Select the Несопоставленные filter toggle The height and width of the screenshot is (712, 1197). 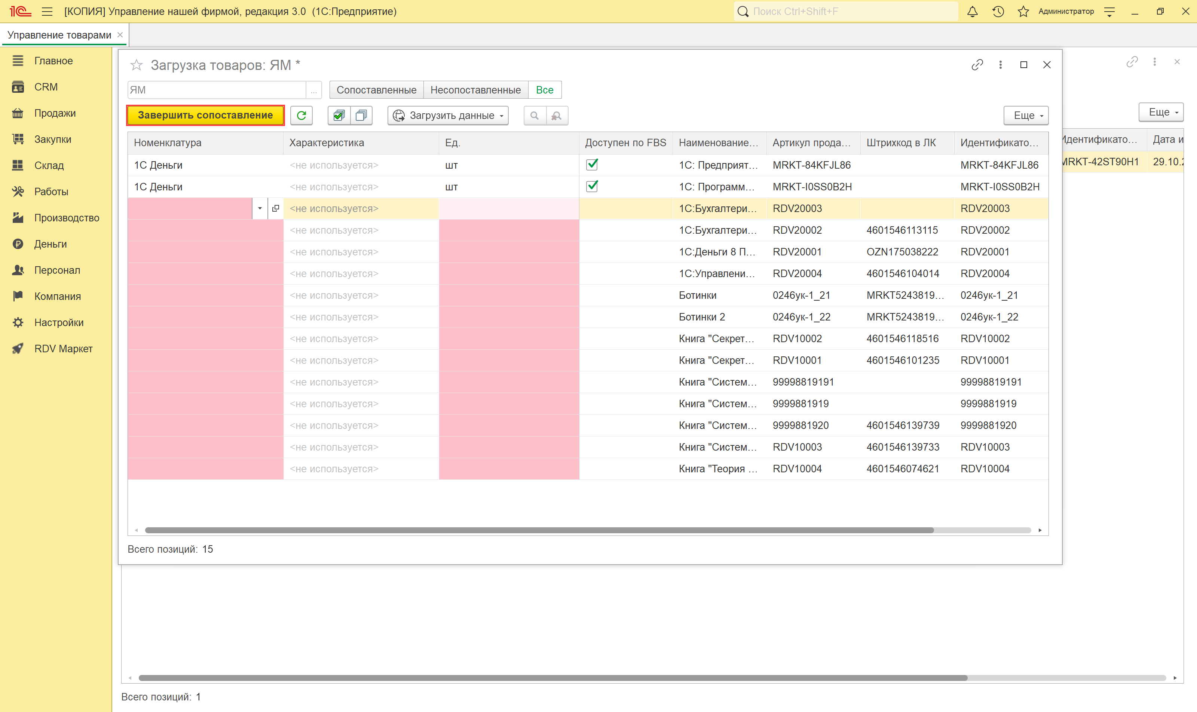tap(475, 90)
